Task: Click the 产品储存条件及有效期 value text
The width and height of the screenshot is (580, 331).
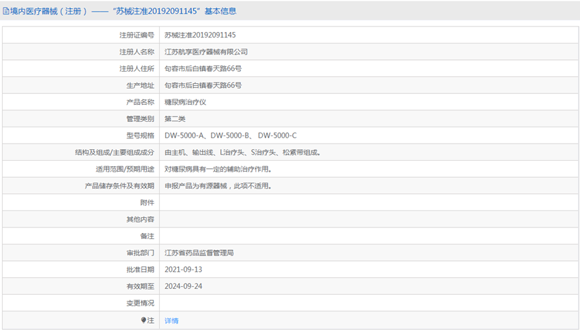Action: click(x=218, y=186)
